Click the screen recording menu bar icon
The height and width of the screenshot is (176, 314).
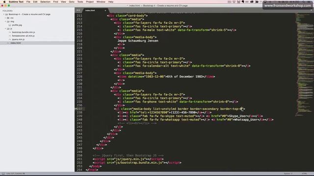click(x=229, y=2)
